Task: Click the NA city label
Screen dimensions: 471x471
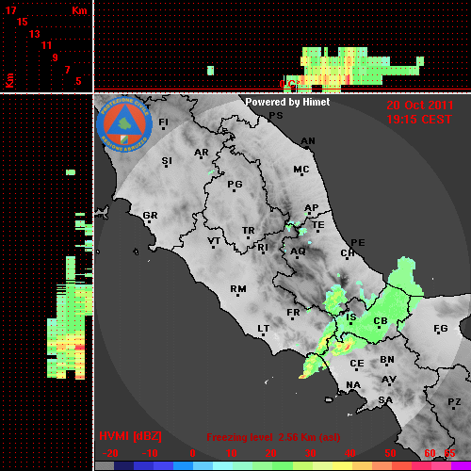Action: [353, 385]
